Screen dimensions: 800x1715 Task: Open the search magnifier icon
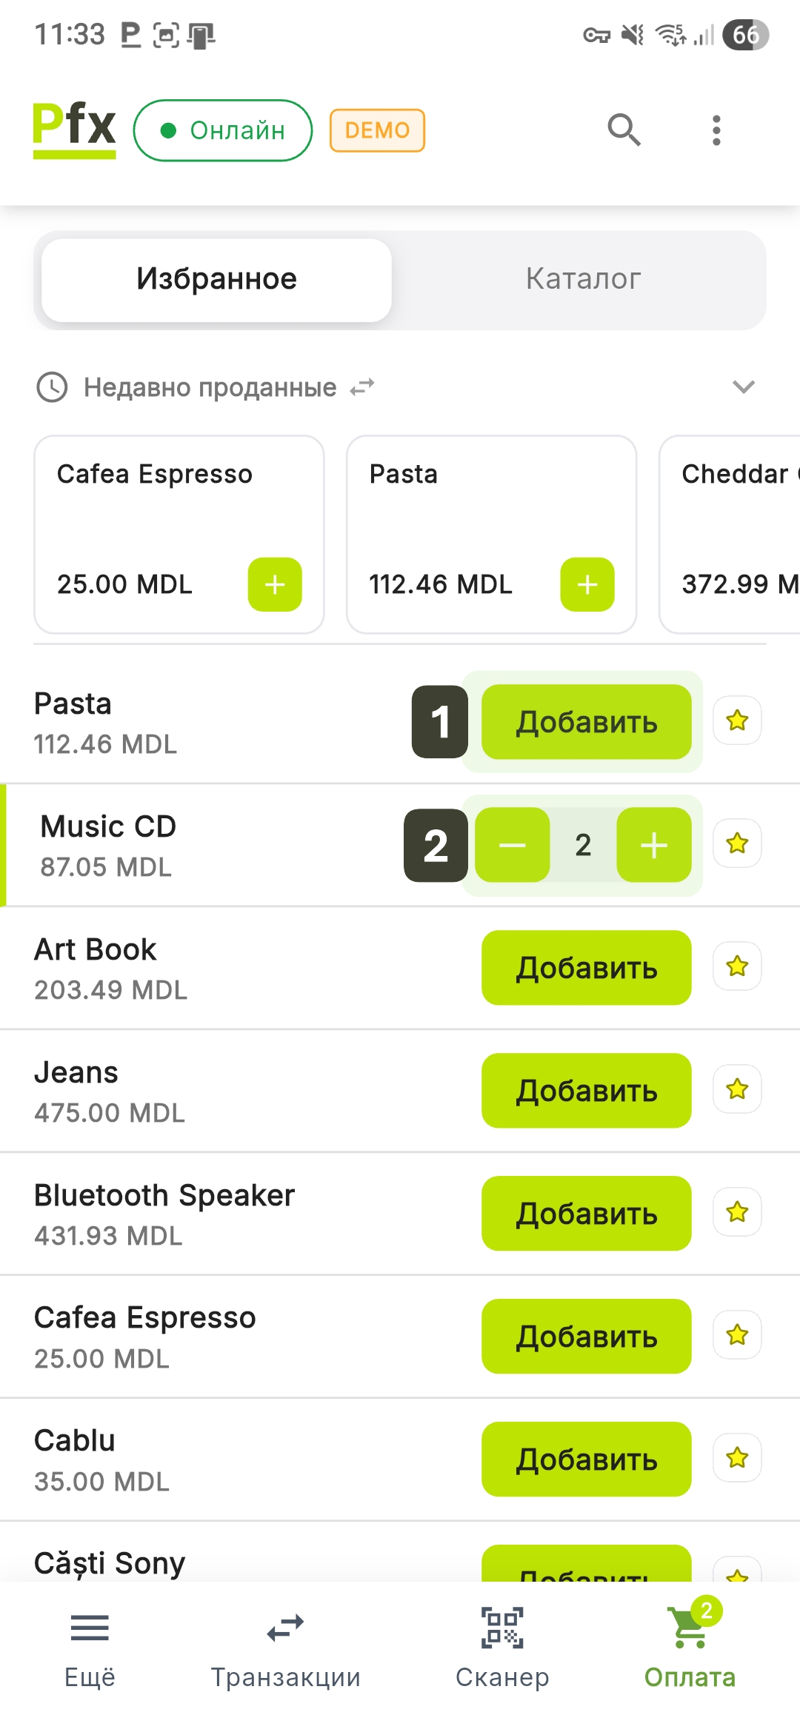[624, 130]
